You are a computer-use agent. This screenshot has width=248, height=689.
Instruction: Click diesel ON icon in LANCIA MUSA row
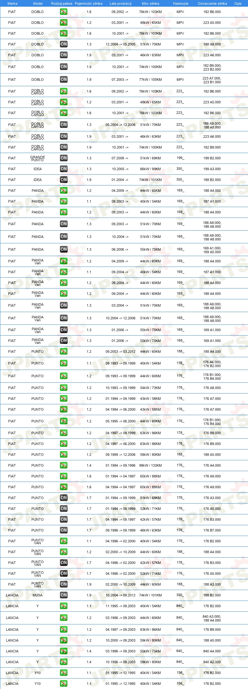(63, 595)
